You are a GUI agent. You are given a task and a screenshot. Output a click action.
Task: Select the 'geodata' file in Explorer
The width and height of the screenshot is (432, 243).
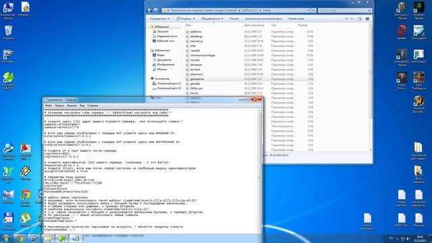coord(195,84)
